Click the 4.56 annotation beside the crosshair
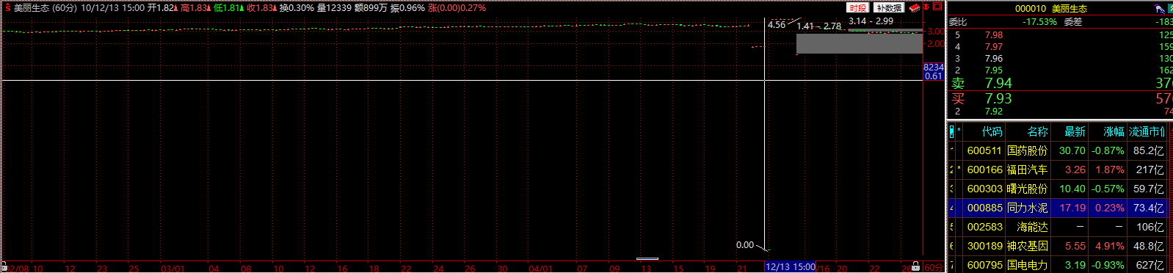Image resolution: width=1173 pixels, height=273 pixels. click(x=776, y=24)
